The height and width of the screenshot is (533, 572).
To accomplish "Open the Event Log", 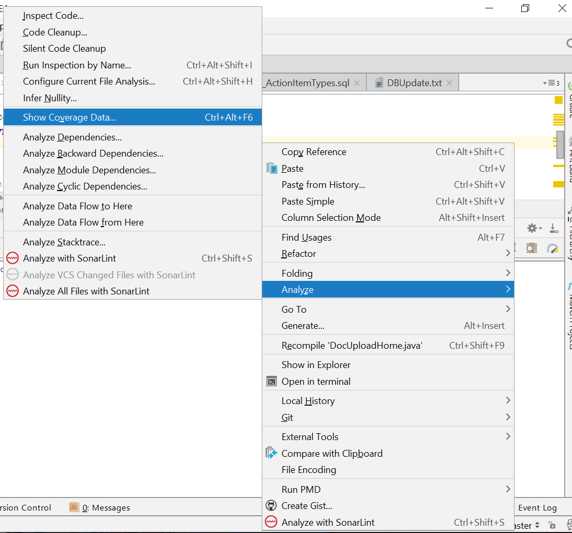I will coord(538,507).
